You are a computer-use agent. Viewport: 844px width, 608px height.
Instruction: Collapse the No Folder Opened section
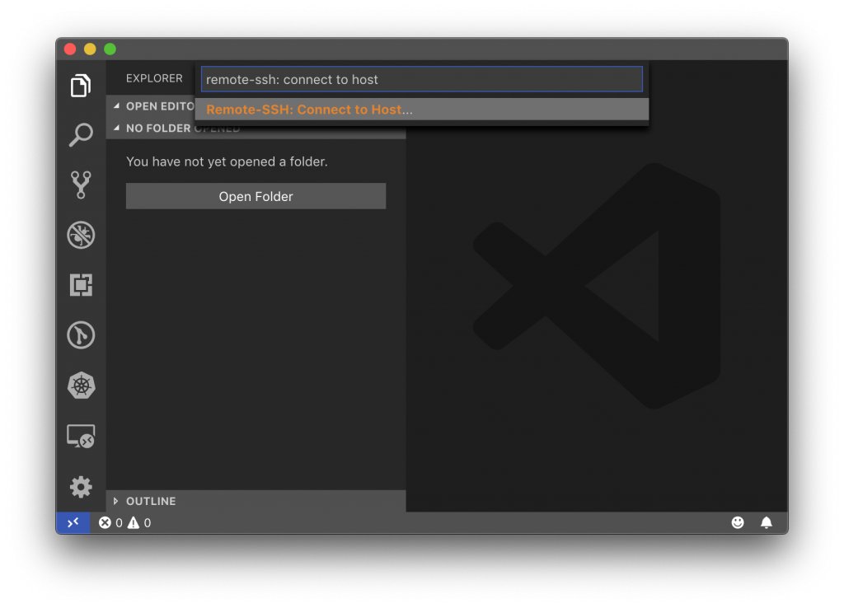(117, 128)
